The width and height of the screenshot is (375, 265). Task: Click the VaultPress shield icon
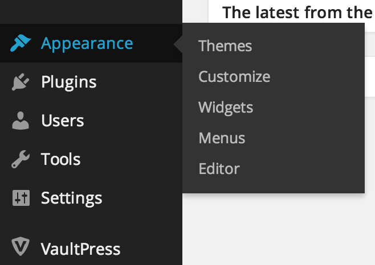(21, 246)
